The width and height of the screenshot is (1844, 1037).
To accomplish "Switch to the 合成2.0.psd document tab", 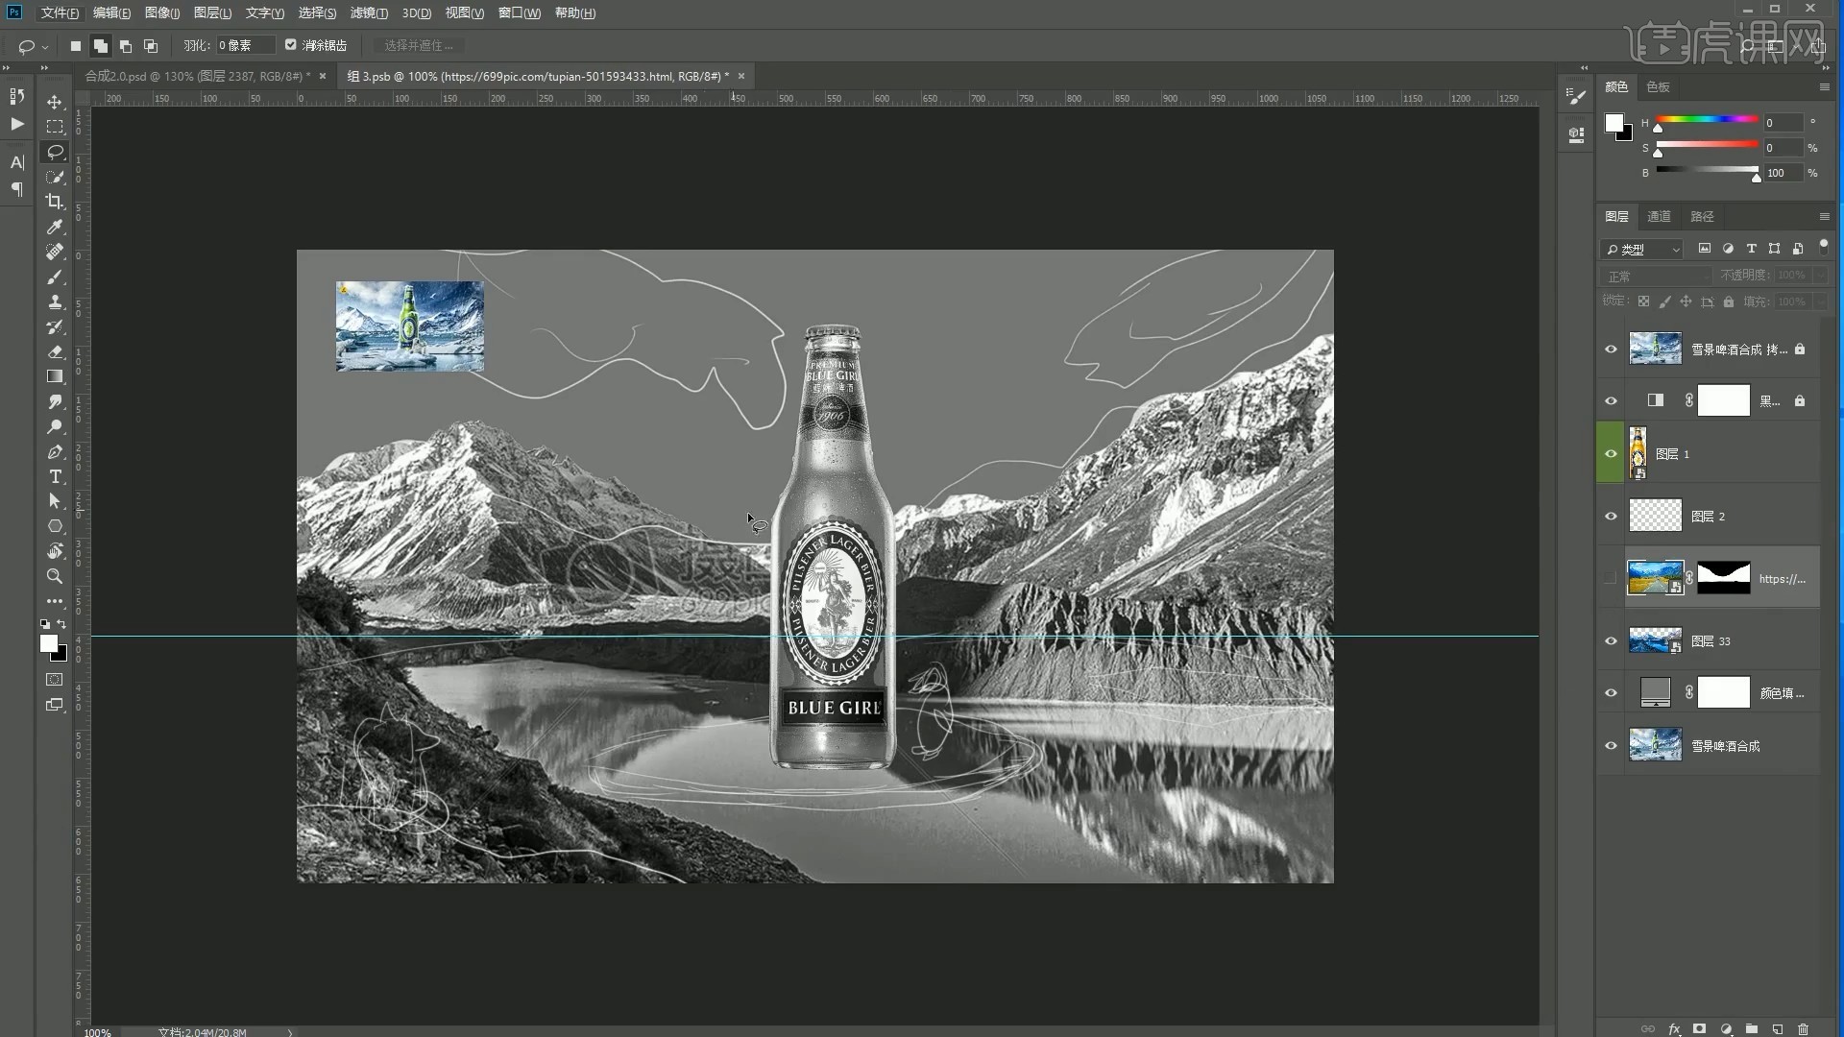I will point(197,76).
